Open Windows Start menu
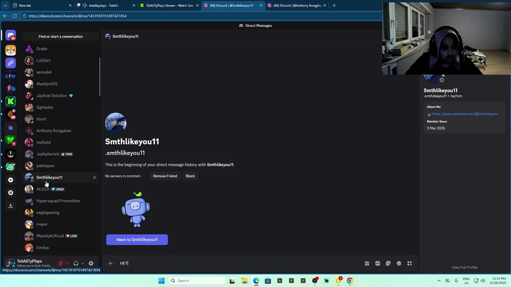 tap(161, 281)
